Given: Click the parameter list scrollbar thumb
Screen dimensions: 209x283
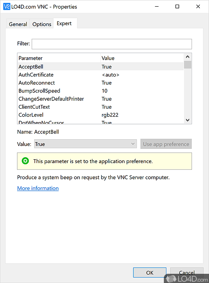Looking at the screenshot, I should pyautogui.click(x=188, y=65).
